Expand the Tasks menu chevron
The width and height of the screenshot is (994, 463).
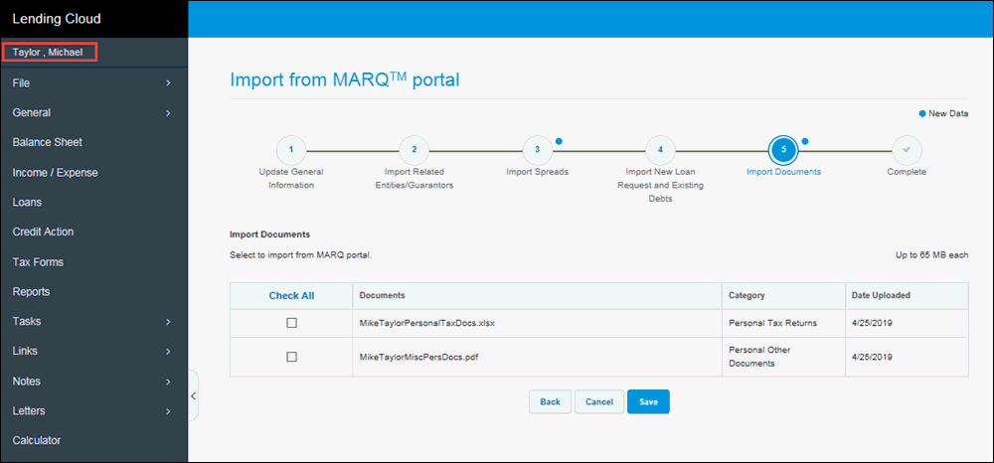(x=168, y=322)
